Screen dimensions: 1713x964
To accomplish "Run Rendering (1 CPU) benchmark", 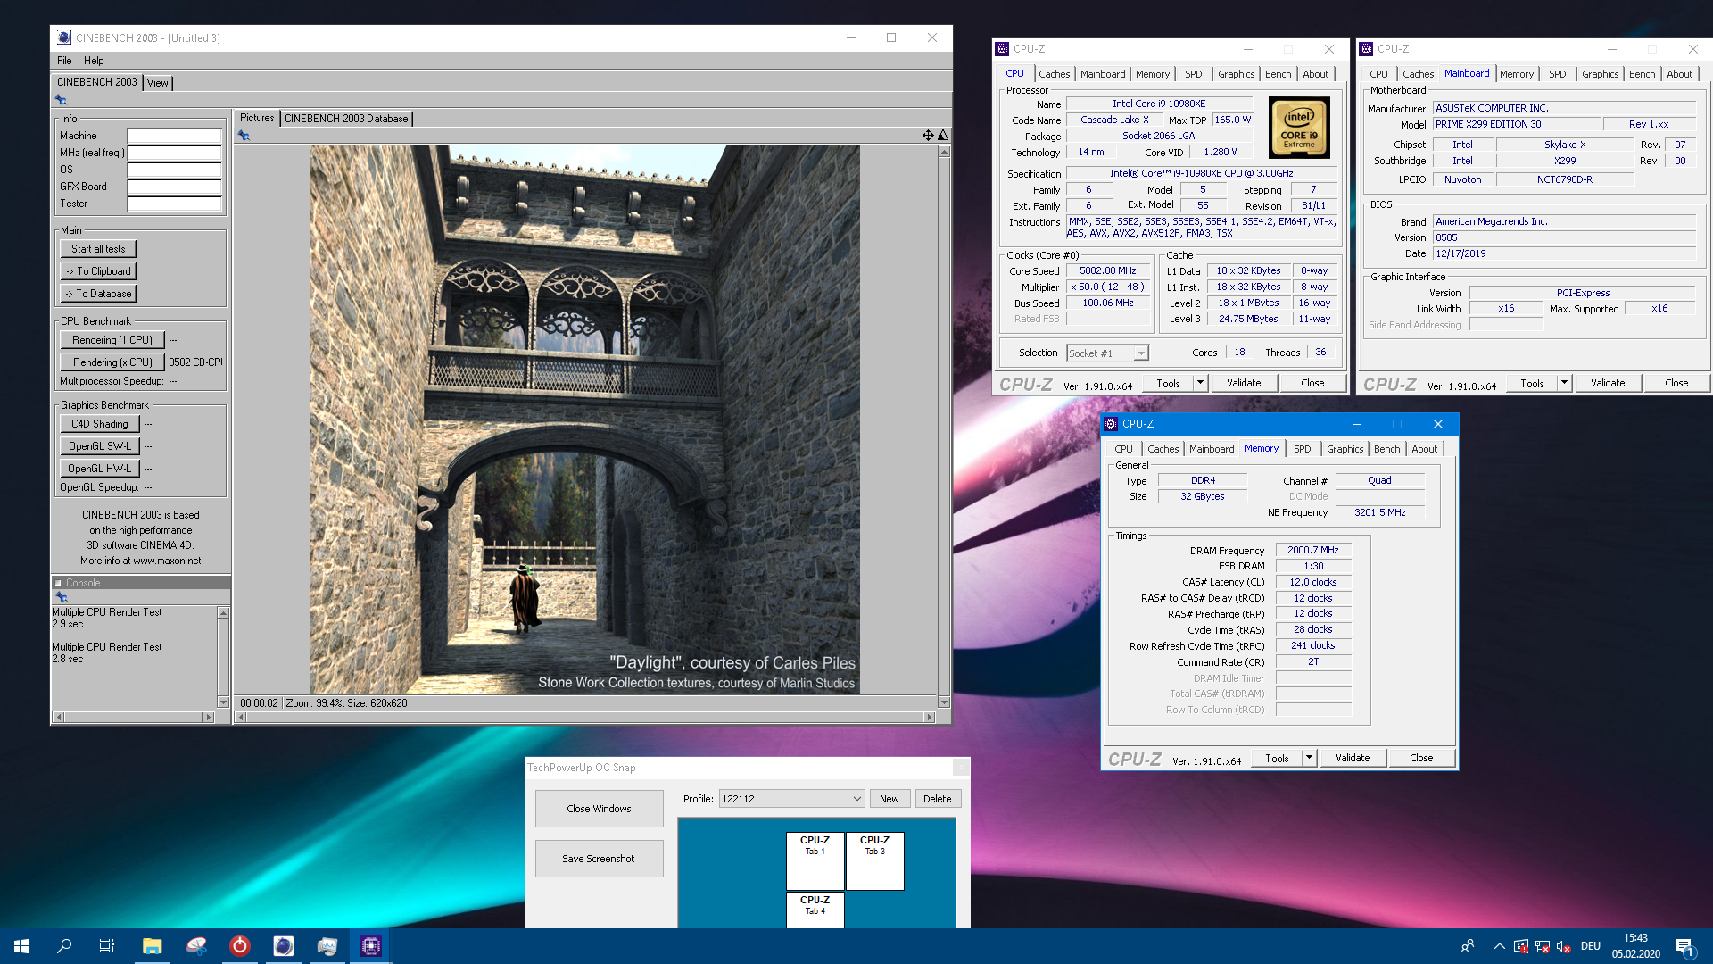I will click(x=112, y=340).
